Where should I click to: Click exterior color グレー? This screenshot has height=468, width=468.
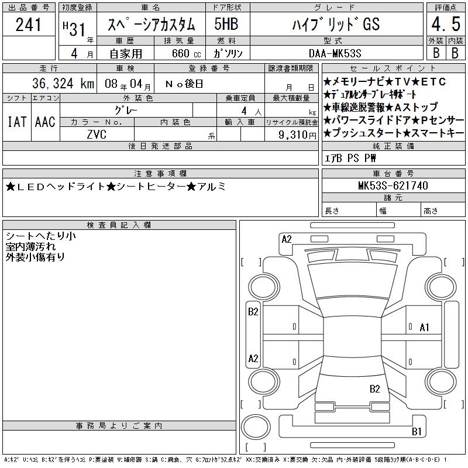(126, 111)
